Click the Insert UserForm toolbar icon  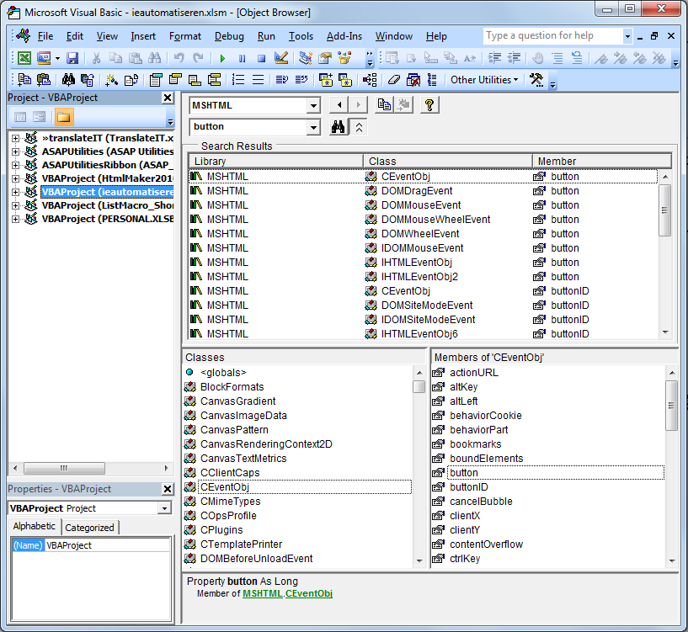point(44,58)
